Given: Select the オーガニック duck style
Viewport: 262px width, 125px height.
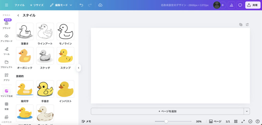Looking at the screenshot, I should click(x=25, y=56).
